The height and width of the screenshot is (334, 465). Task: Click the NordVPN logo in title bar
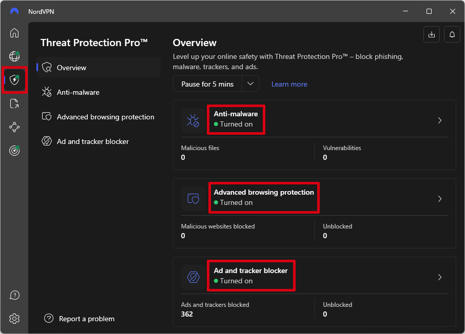14,12
